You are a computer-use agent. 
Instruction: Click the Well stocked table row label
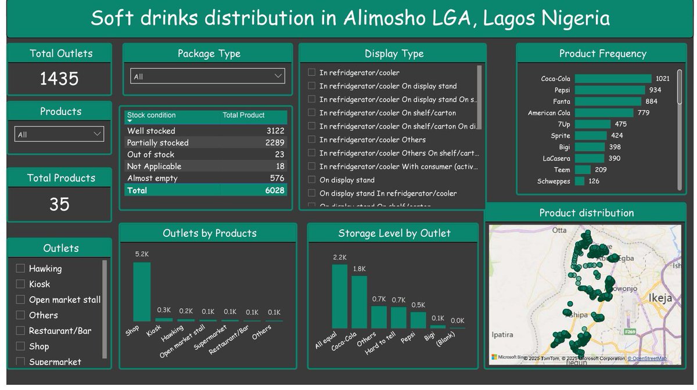(x=151, y=131)
